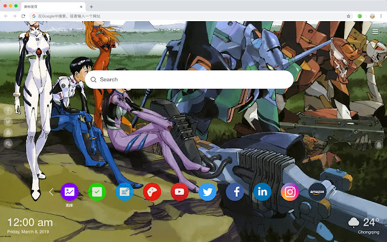
Task: Show next shortcuts with right chevron
Action: 334,192
